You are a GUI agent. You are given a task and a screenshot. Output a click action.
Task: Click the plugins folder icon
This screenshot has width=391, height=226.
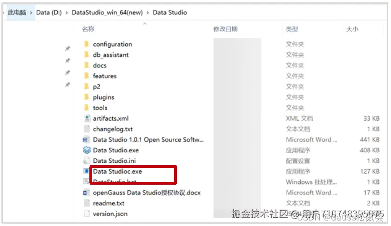[x=87, y=97]
